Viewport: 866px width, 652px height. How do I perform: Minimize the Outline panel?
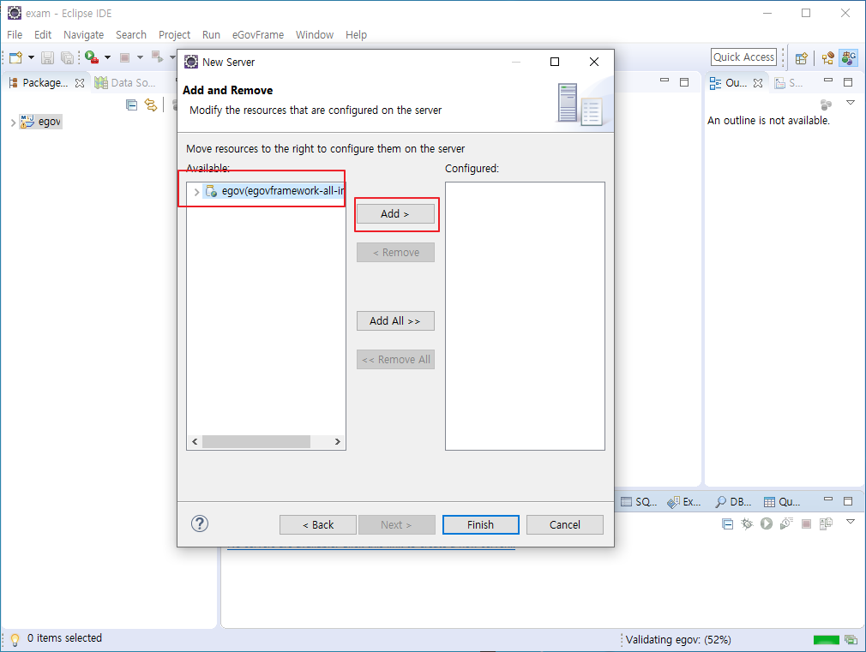click(x=828, y=81)
